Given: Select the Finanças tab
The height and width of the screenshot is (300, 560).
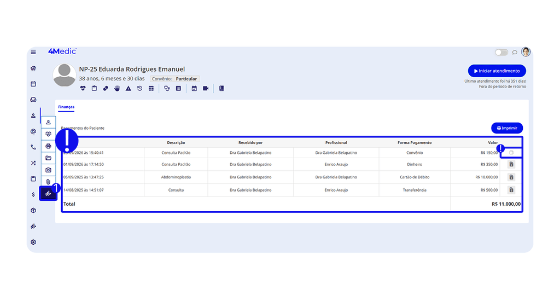Looking at the screenshot, I should pyautogui.click(x=66, y=107).
